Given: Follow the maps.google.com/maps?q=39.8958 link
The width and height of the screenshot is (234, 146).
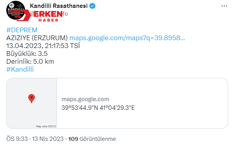Looking at the screenshot, I should point(127,38).
